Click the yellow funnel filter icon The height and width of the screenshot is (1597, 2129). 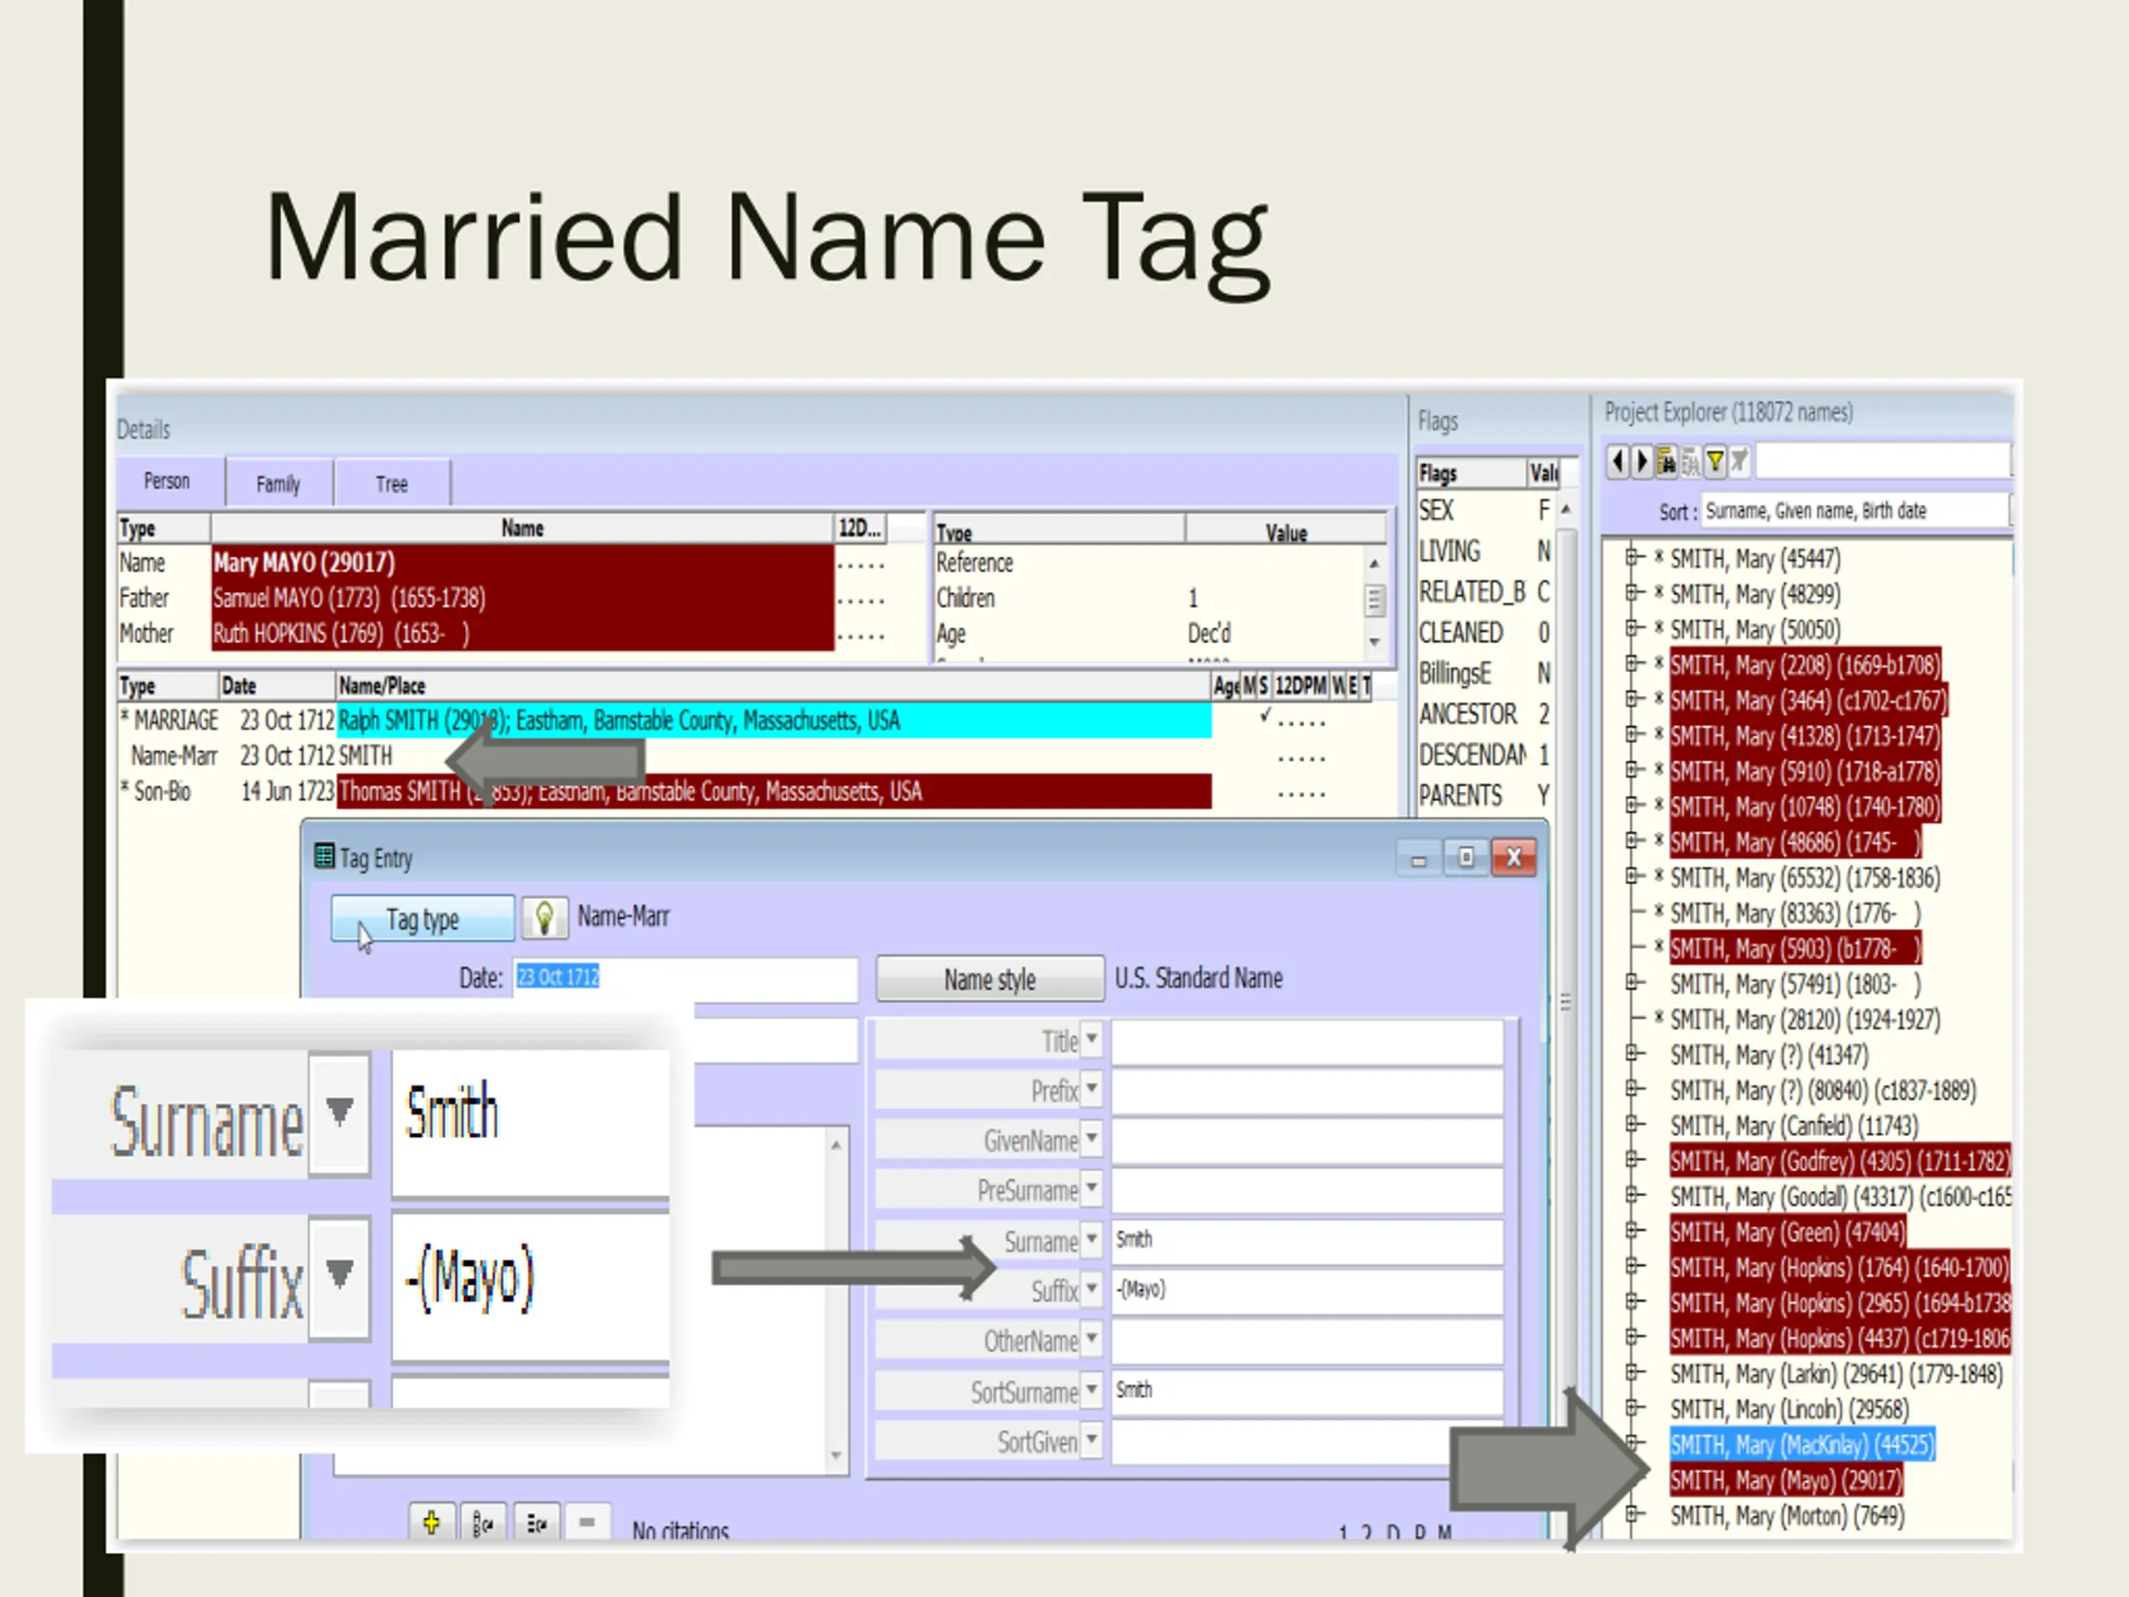pos(1715,462)
